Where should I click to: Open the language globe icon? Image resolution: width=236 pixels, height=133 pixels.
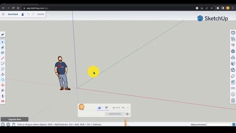[x=8, y=125]
